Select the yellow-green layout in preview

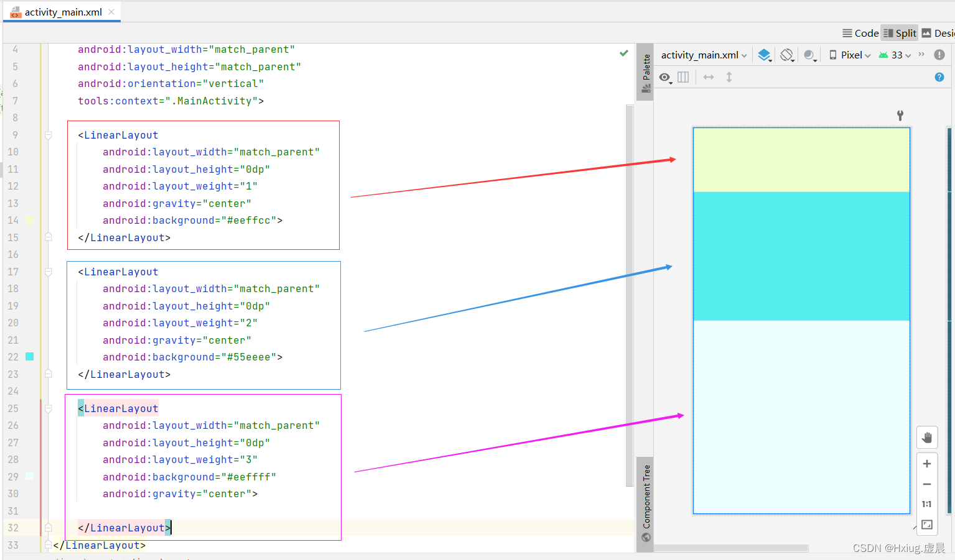(801, 160)
